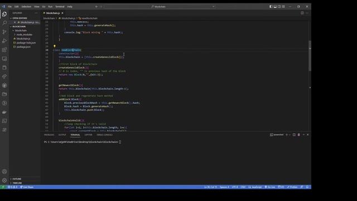Click the lightbulb code action icon

[55, 46]
